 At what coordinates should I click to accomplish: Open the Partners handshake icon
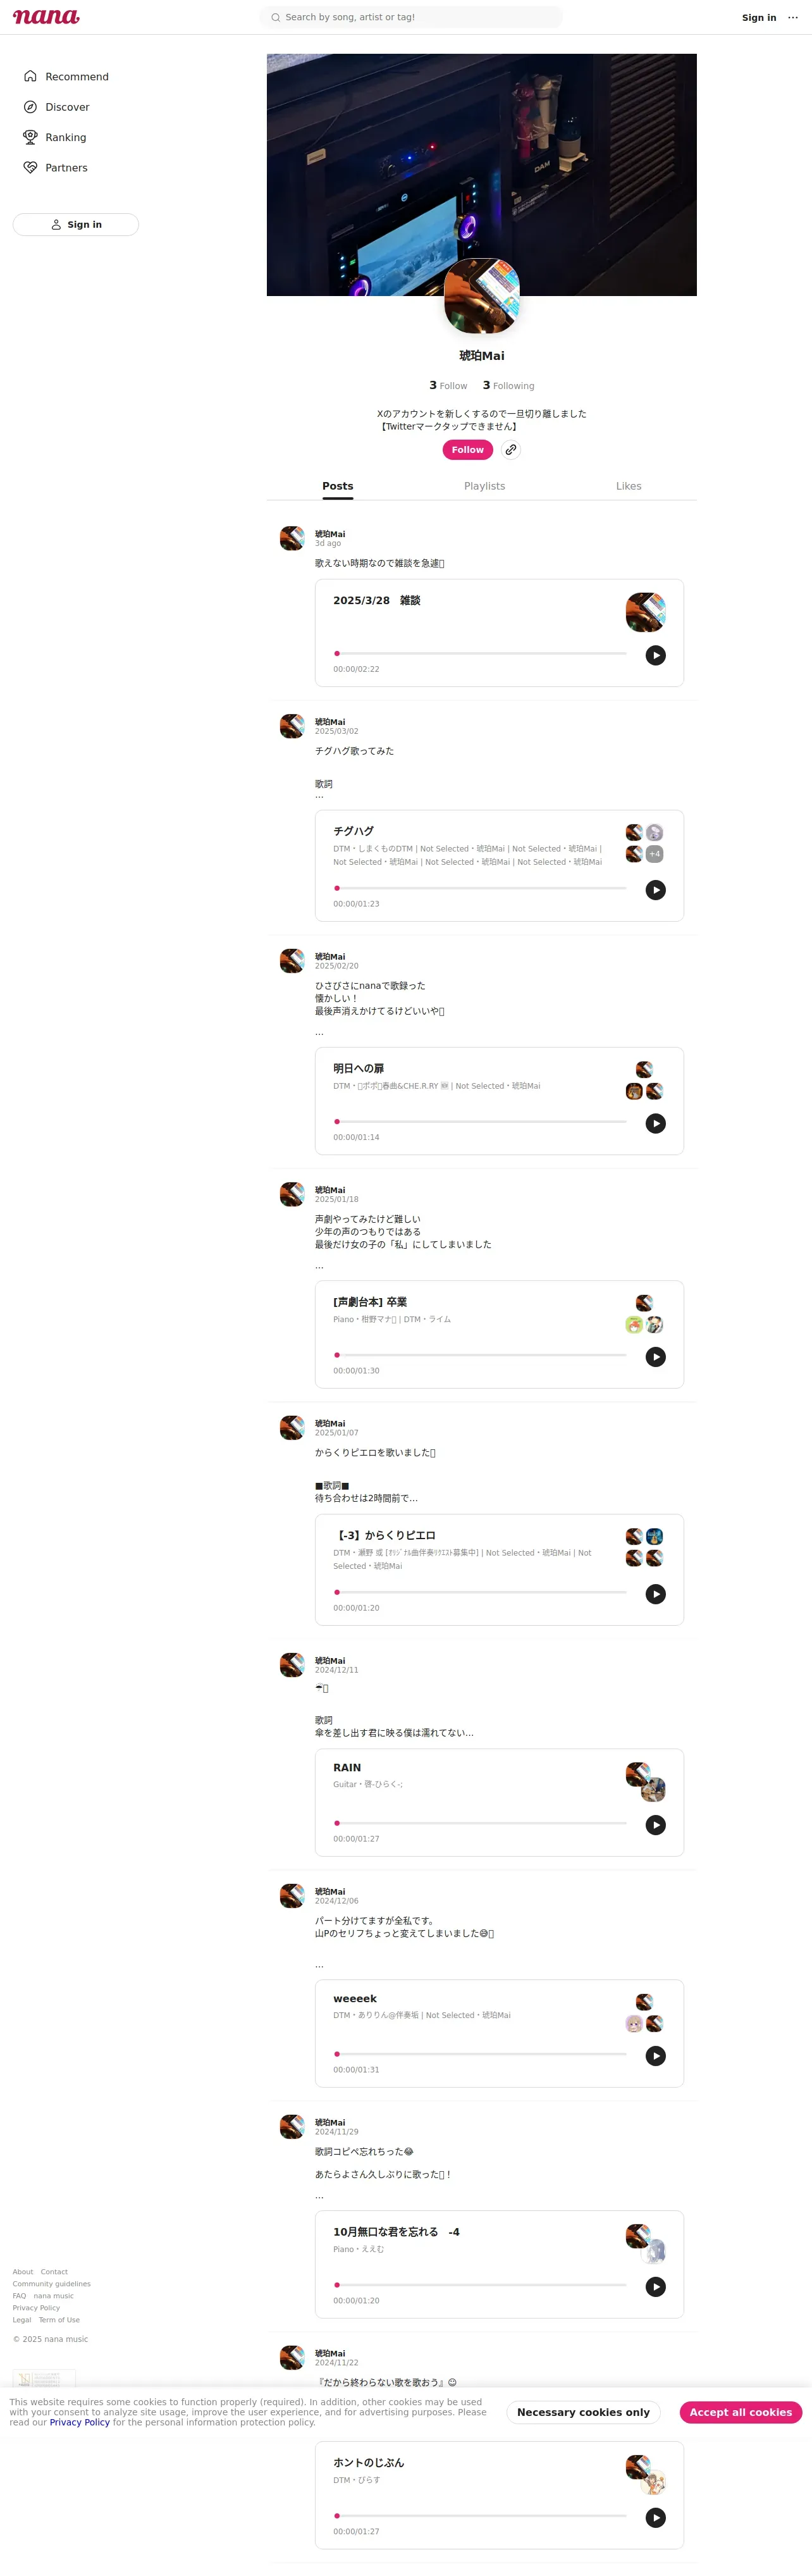(x=30, y=168)
